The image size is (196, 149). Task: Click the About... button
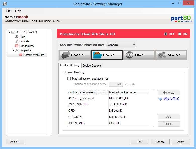[x=15, y=142]
